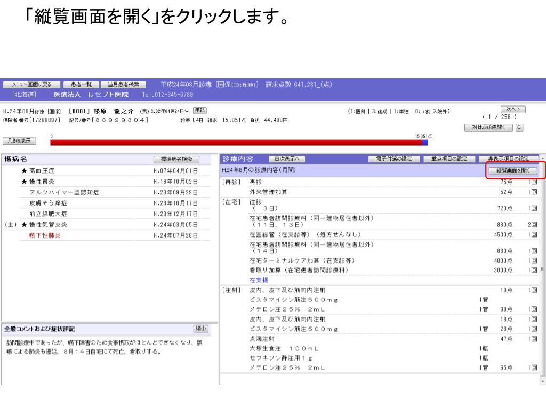Click the 年齢 button beside birthdate
This screenshot has width=546, height=409.
point(200,110)
